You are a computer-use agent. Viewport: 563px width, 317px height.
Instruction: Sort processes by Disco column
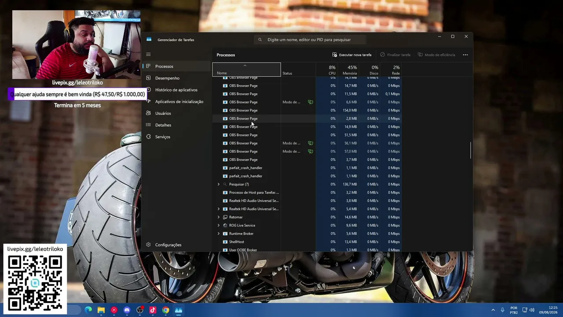pos(369,70)
